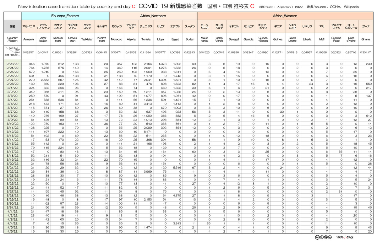Click the Burkina Faso country header
Screen dimensions: 377x242
pyautogui.click(x=336, y=40)
